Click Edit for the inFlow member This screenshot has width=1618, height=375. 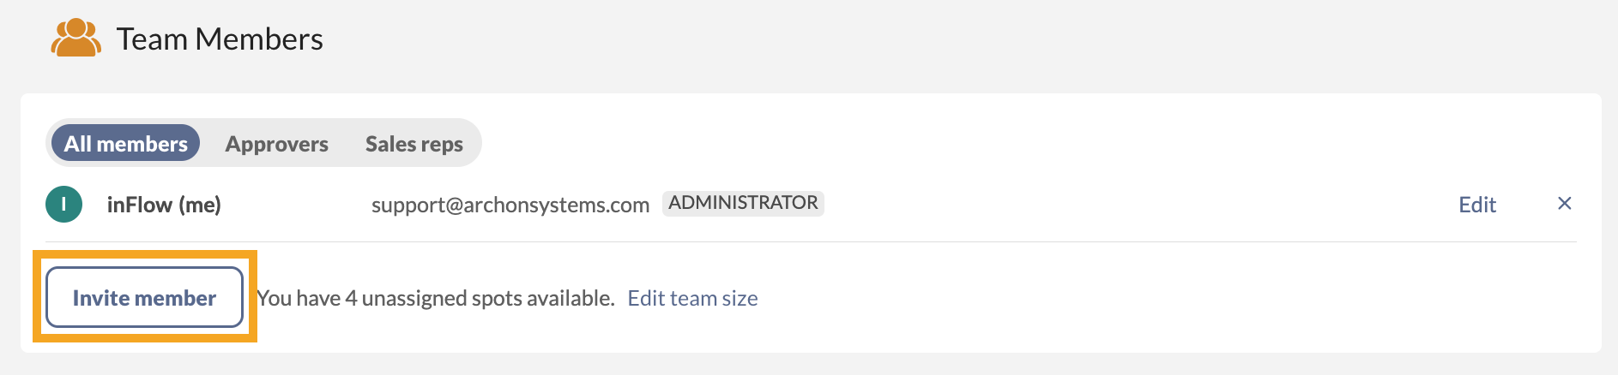point(1476,205)
